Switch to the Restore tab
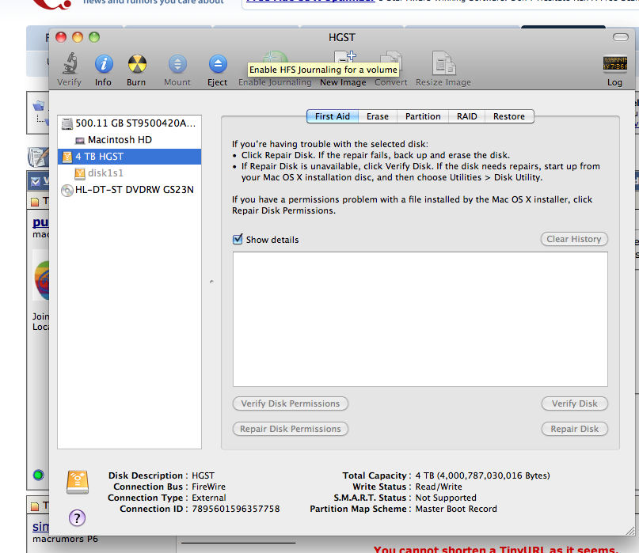The height and width of the screenshot is (553, 639). pyautogui.click(x=509, y=116)
